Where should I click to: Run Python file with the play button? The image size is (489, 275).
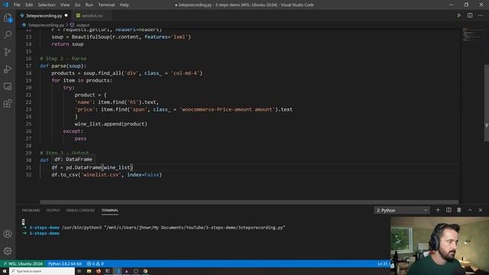458,15
